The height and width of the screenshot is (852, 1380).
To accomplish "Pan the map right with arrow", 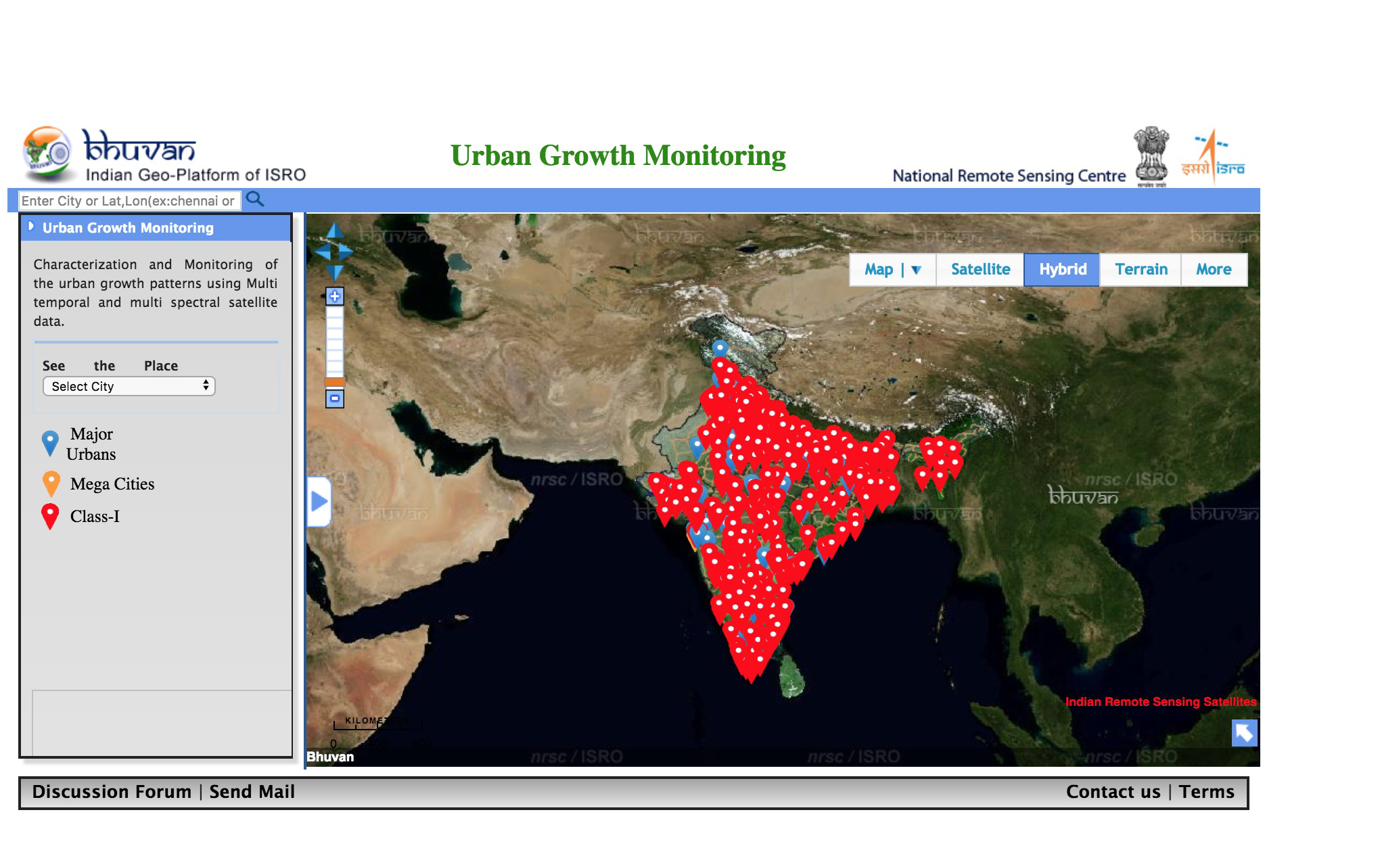I will (x=346, y=252).
